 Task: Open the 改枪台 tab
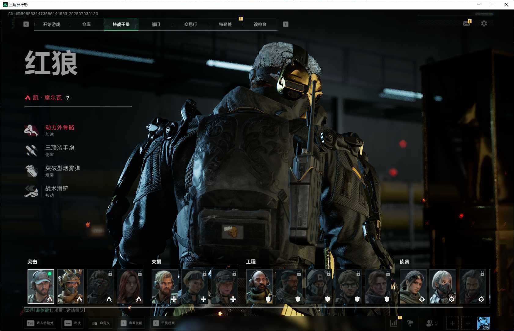[x=260, y=24]
